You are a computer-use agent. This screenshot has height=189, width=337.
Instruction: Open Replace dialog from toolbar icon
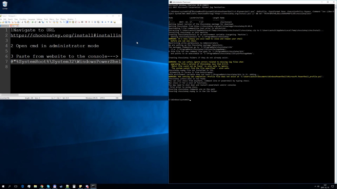pyautogui.click(x=43, y=22)
